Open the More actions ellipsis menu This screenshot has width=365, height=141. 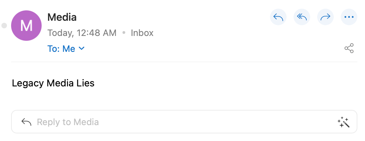click(349, 17)
